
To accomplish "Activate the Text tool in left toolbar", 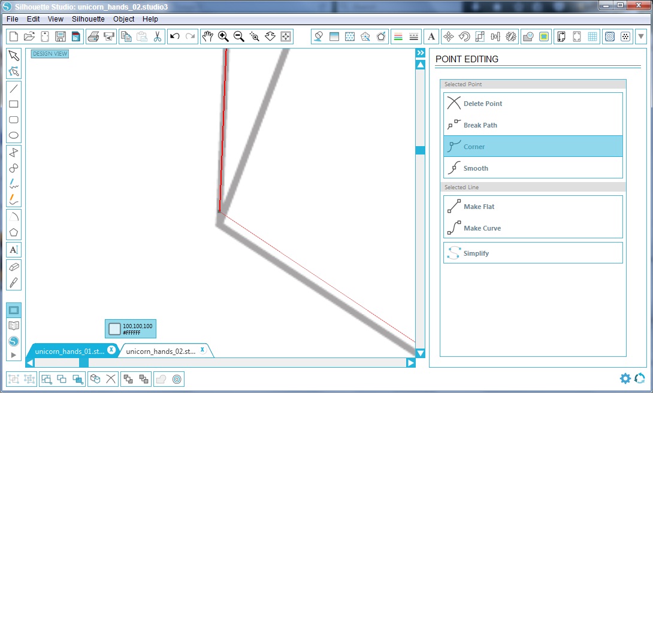I will (x=14, y=250).
